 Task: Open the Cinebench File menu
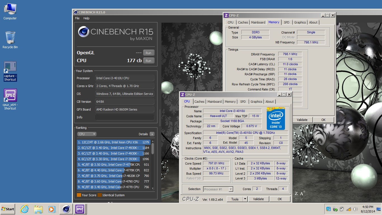click(77, 18)
